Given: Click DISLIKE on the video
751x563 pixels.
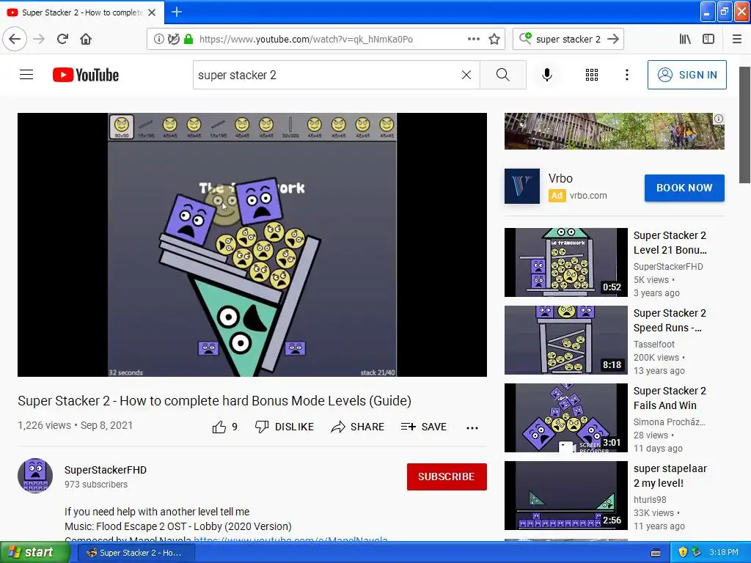Looking at the screenshot, I should click(x=285, y=427).
